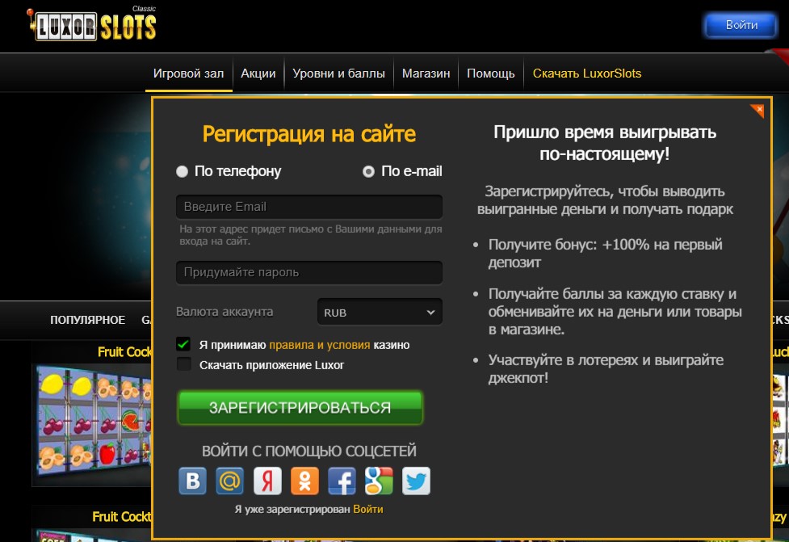Sign in with VKontakte icon
The height and width of the screenshot is (542, 789).
click(193, 481)
